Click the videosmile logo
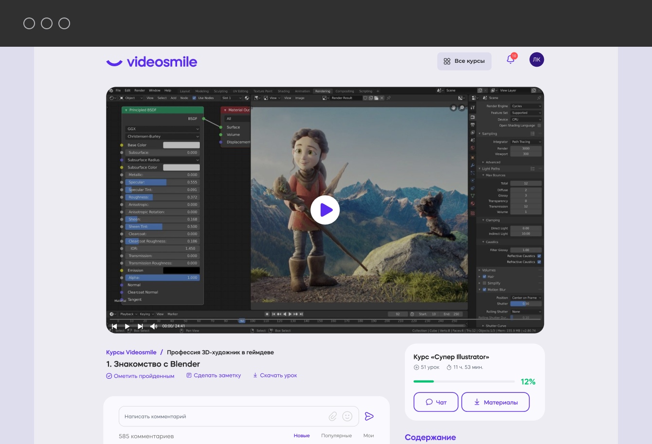This screenshot has width=652, height=444. [152, 62]
